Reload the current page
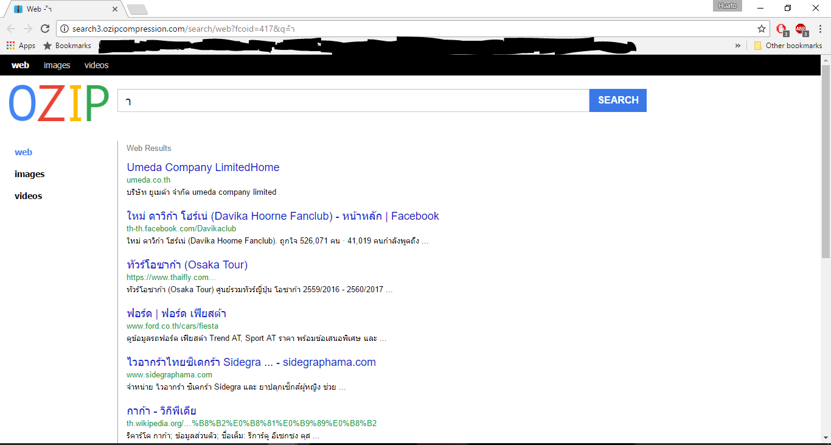 click(x=45, y=29)
